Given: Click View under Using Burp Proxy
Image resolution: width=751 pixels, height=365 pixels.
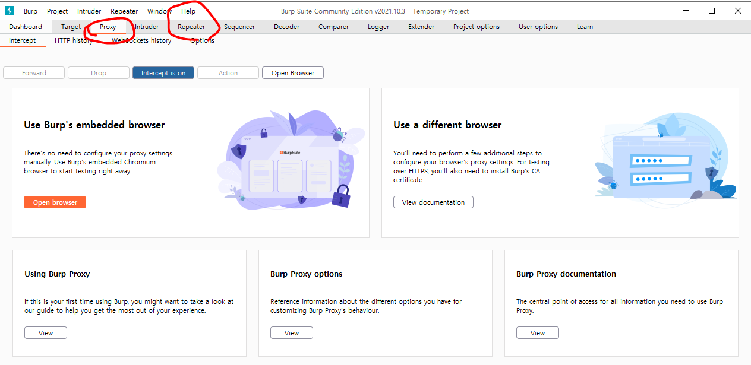Looking at the screenshot, I should (46, 333).
